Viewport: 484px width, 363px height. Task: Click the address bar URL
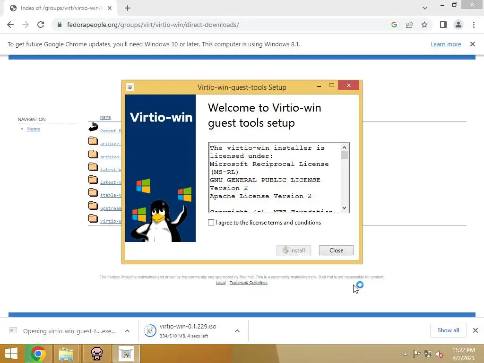point(153,25)
